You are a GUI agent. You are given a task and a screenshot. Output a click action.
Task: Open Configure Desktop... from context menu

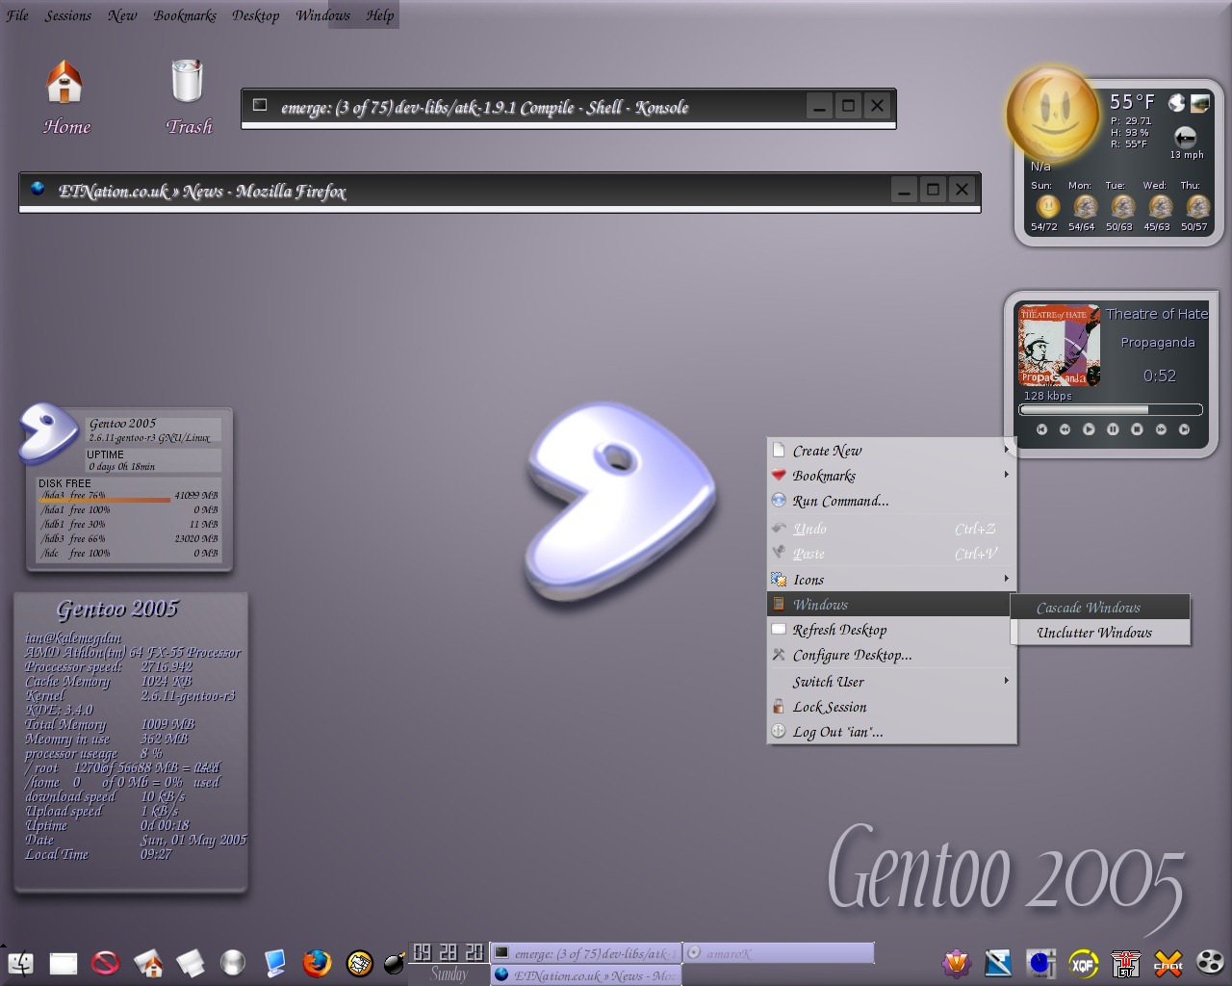(x=891, y=654)
